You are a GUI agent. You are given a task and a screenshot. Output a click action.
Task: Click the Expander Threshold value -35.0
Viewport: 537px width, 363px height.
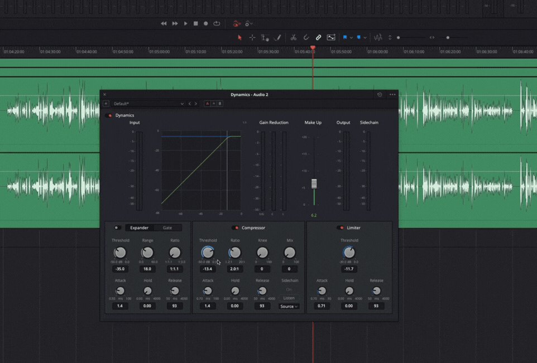tap(120, 269)
